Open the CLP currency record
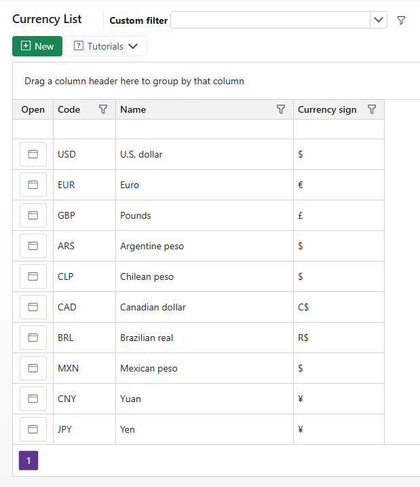This screenshot has width=420, height=487. pos(33,276)
